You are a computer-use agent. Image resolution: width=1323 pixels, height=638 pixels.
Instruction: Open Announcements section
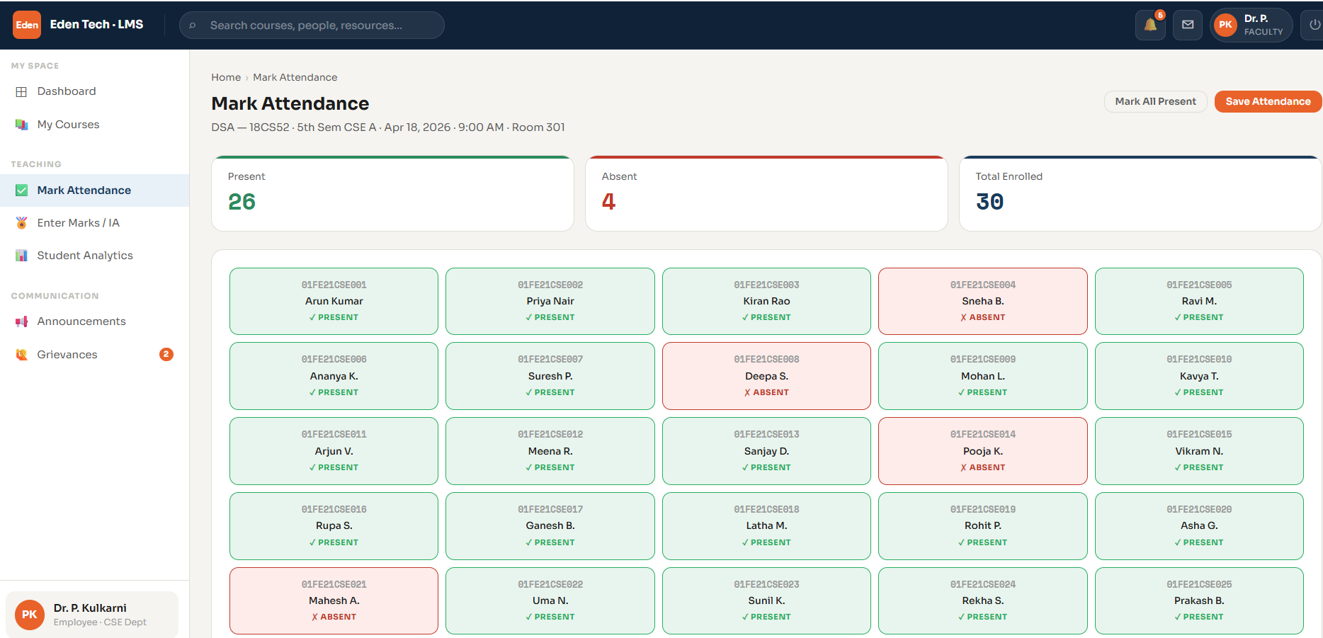click(94, 321)
